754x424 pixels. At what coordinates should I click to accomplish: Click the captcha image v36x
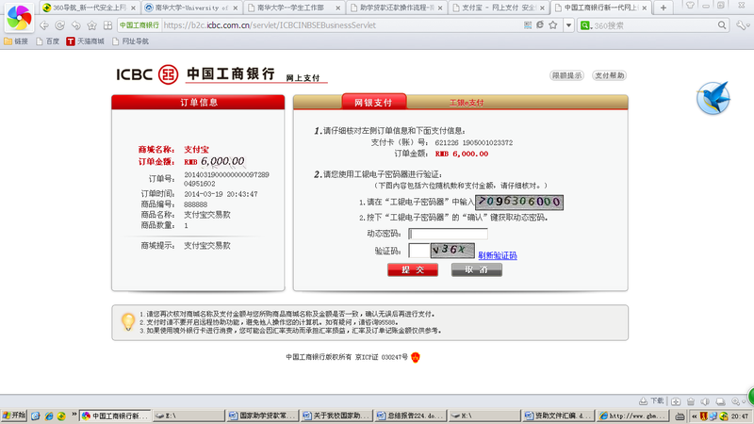click(x=452, y=251)
